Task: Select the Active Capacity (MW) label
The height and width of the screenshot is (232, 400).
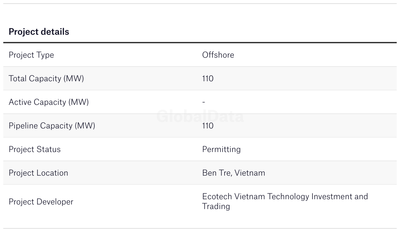Action: click(49, 102)
